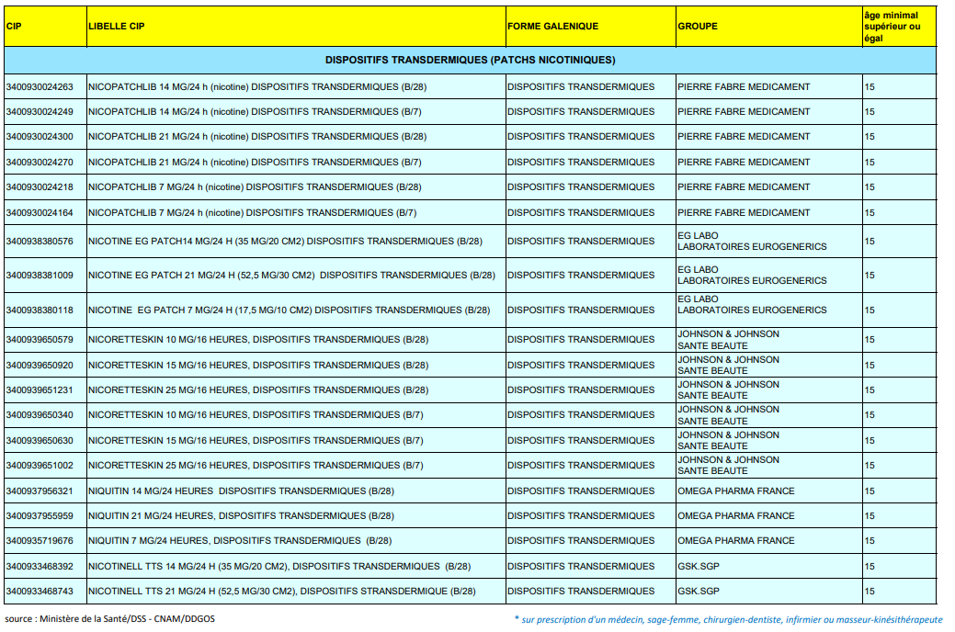955x632 pixels.
Task: Select CIP code 3400930024270
Action: coord(40,163)
